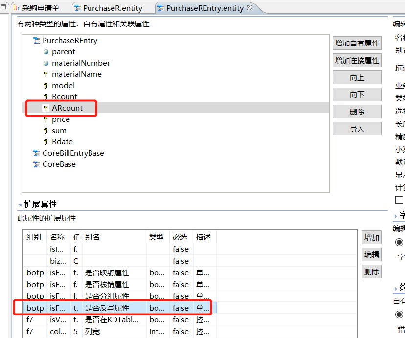Click the 导入 button
Screen dimensions: 405x338
357,129
